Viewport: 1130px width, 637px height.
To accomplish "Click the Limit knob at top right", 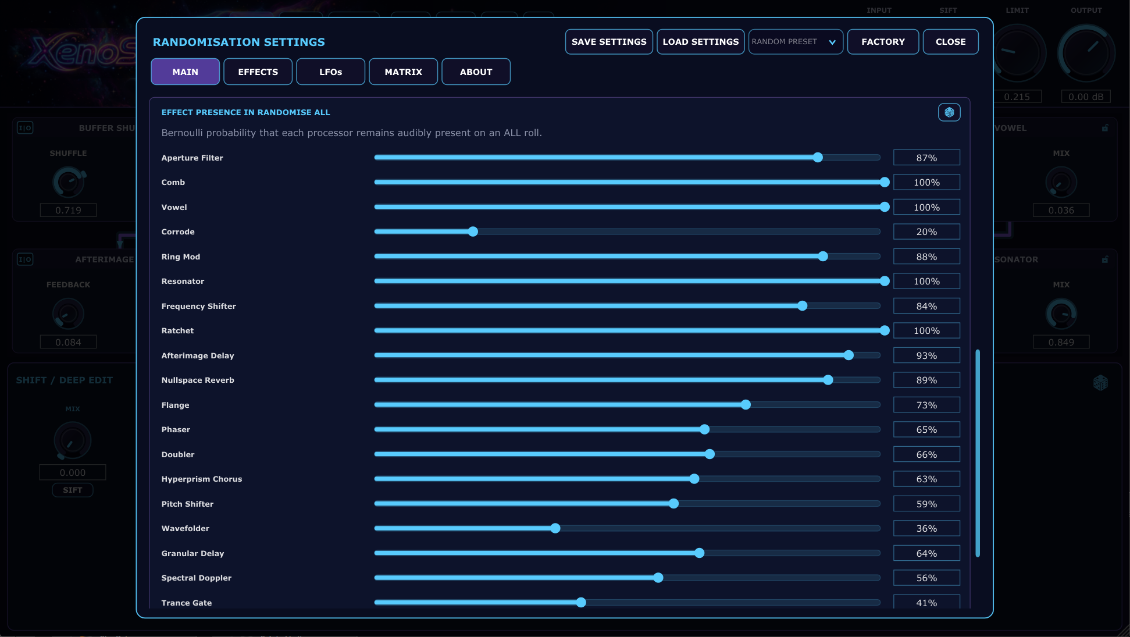I will tap(1017, 54).
